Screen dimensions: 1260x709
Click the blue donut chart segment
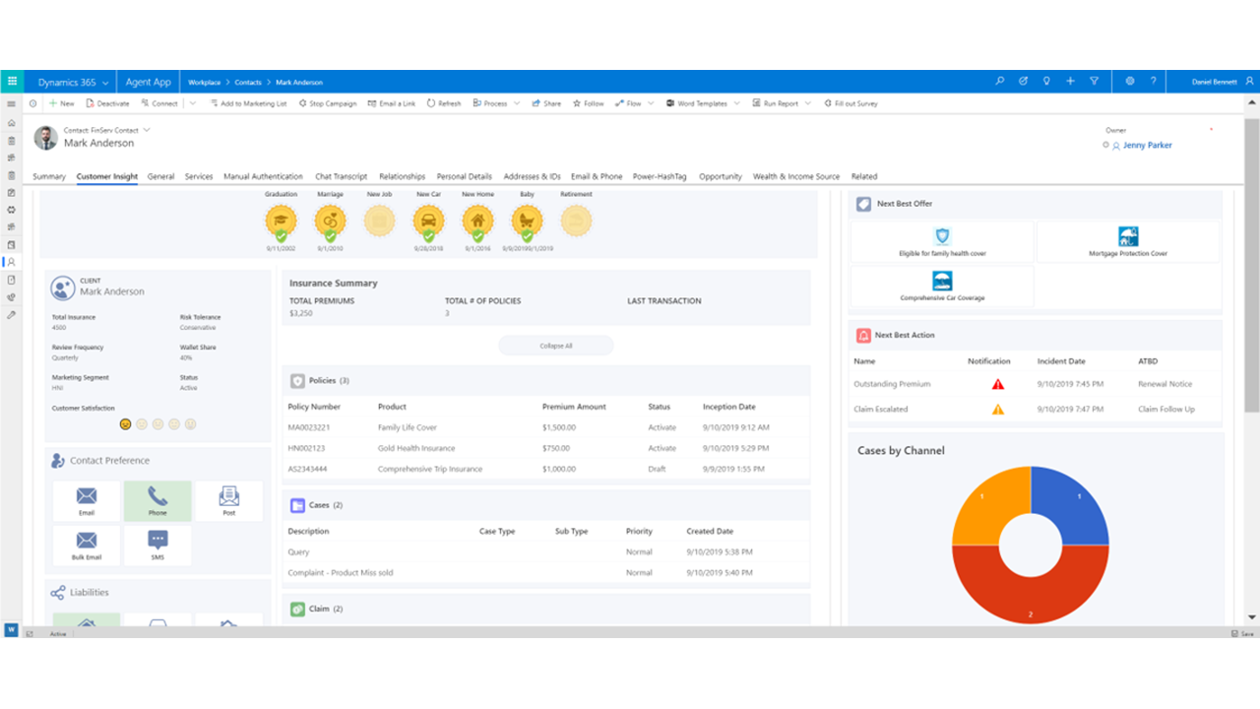[1078, 502]
